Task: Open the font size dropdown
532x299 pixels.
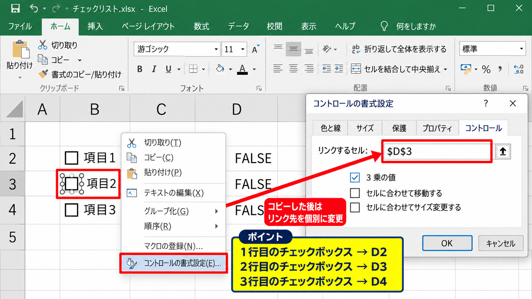Action: tap(243, 49)
